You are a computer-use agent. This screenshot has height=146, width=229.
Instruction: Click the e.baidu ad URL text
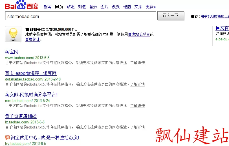(x=222, y=39)
